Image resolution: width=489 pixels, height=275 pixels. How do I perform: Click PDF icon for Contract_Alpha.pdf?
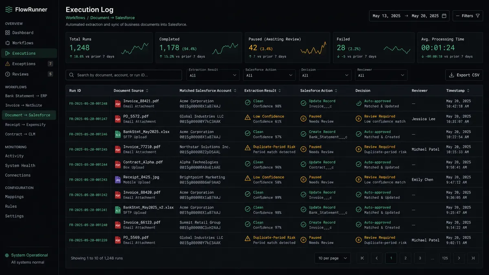tap(118, 164)
